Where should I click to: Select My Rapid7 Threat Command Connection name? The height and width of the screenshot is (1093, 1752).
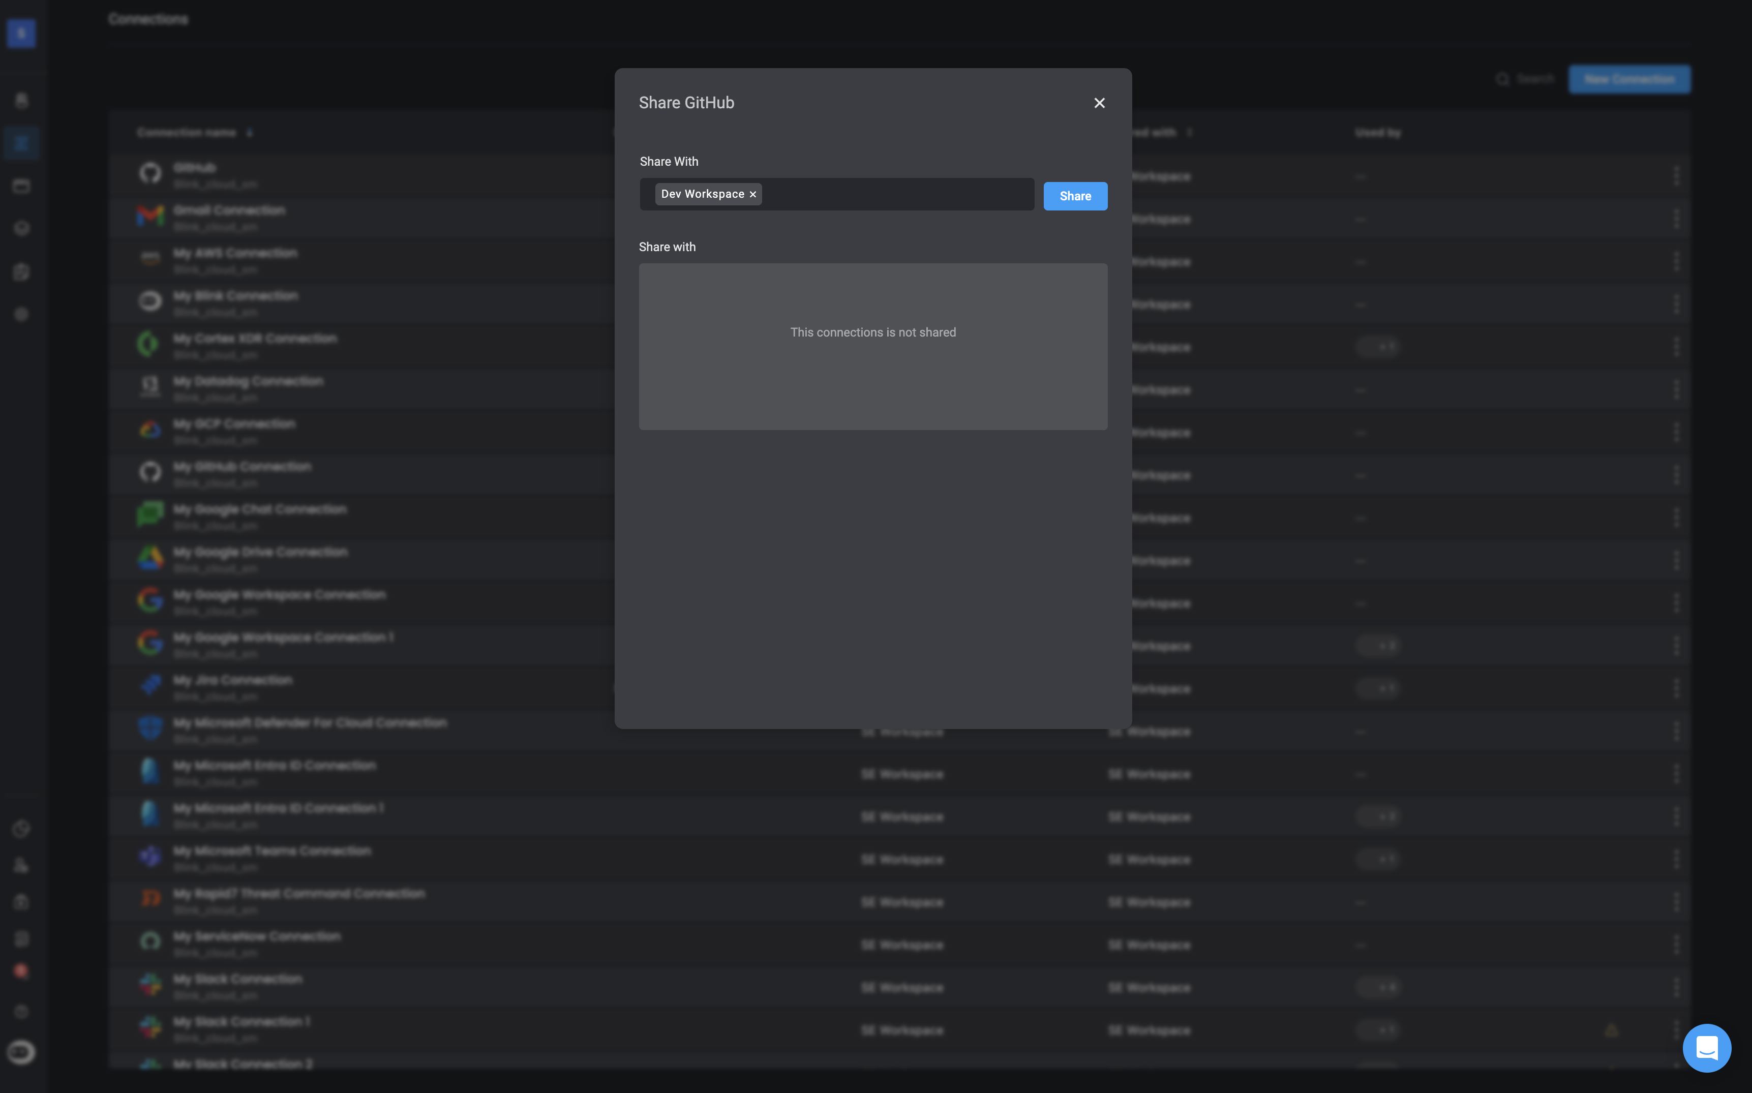click(299, 894)
